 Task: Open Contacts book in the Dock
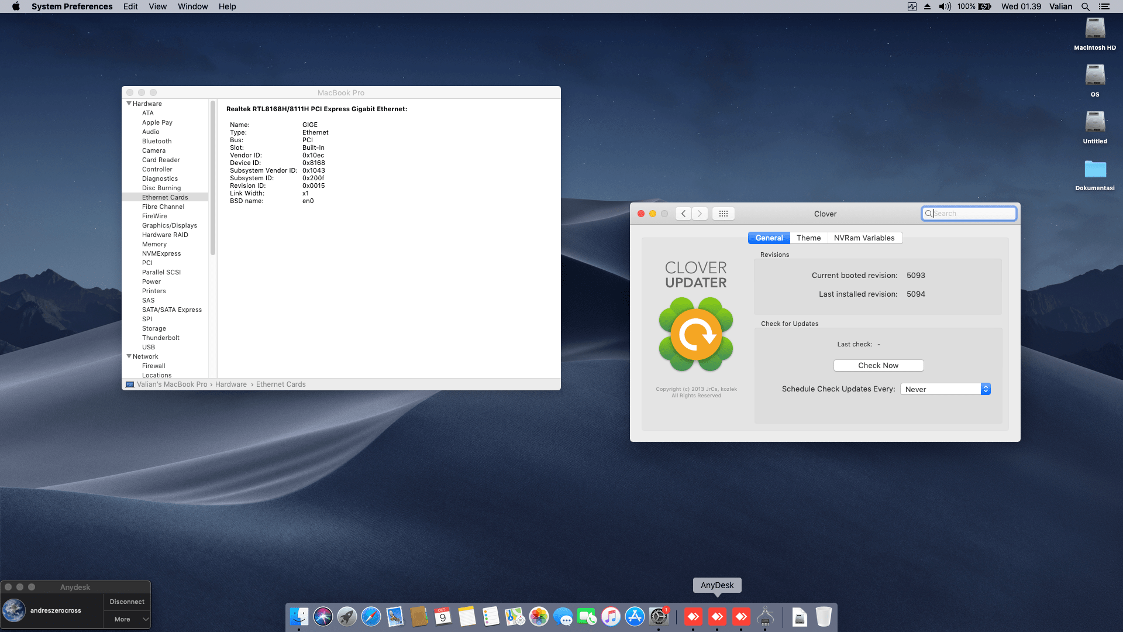(x=419, y=616)
